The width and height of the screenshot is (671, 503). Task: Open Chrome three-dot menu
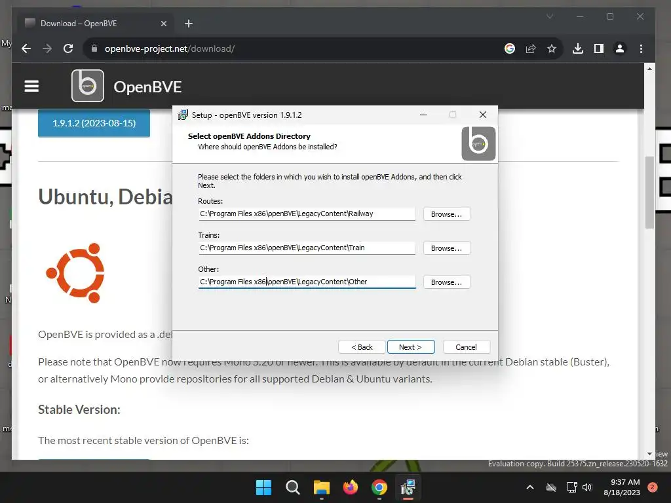coord(641,48)
